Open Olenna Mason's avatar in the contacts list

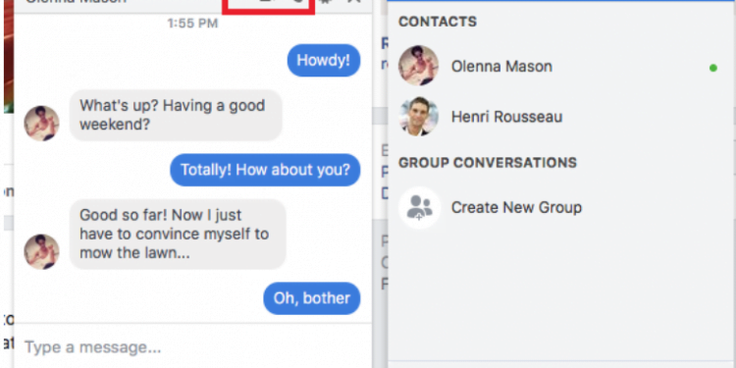418,66
